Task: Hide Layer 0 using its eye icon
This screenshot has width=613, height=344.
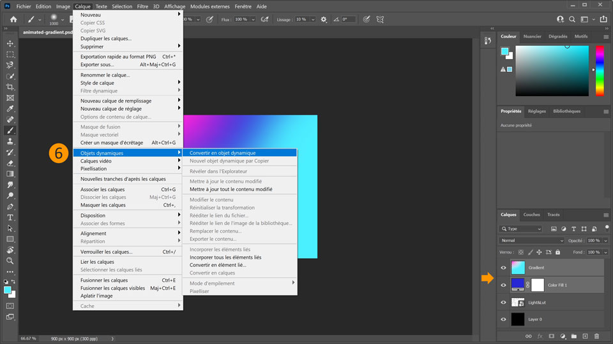Action: tap(503, 320)
